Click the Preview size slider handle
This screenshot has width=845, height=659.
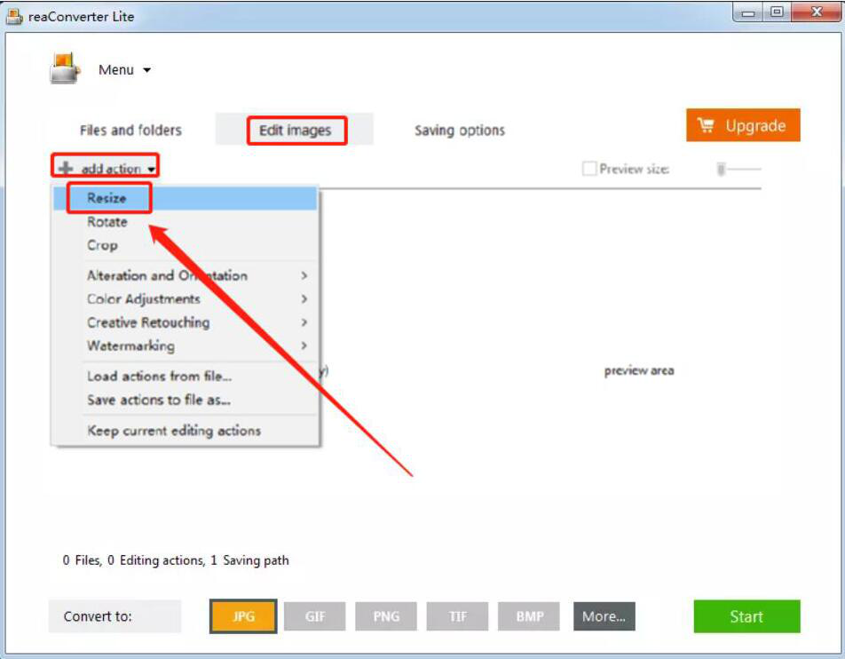[721, 170]
